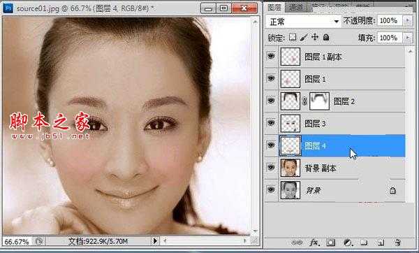Select 图层 4 layer thumbnail
The width and height of the screenshot is (419, 253).
pos(291,145)
